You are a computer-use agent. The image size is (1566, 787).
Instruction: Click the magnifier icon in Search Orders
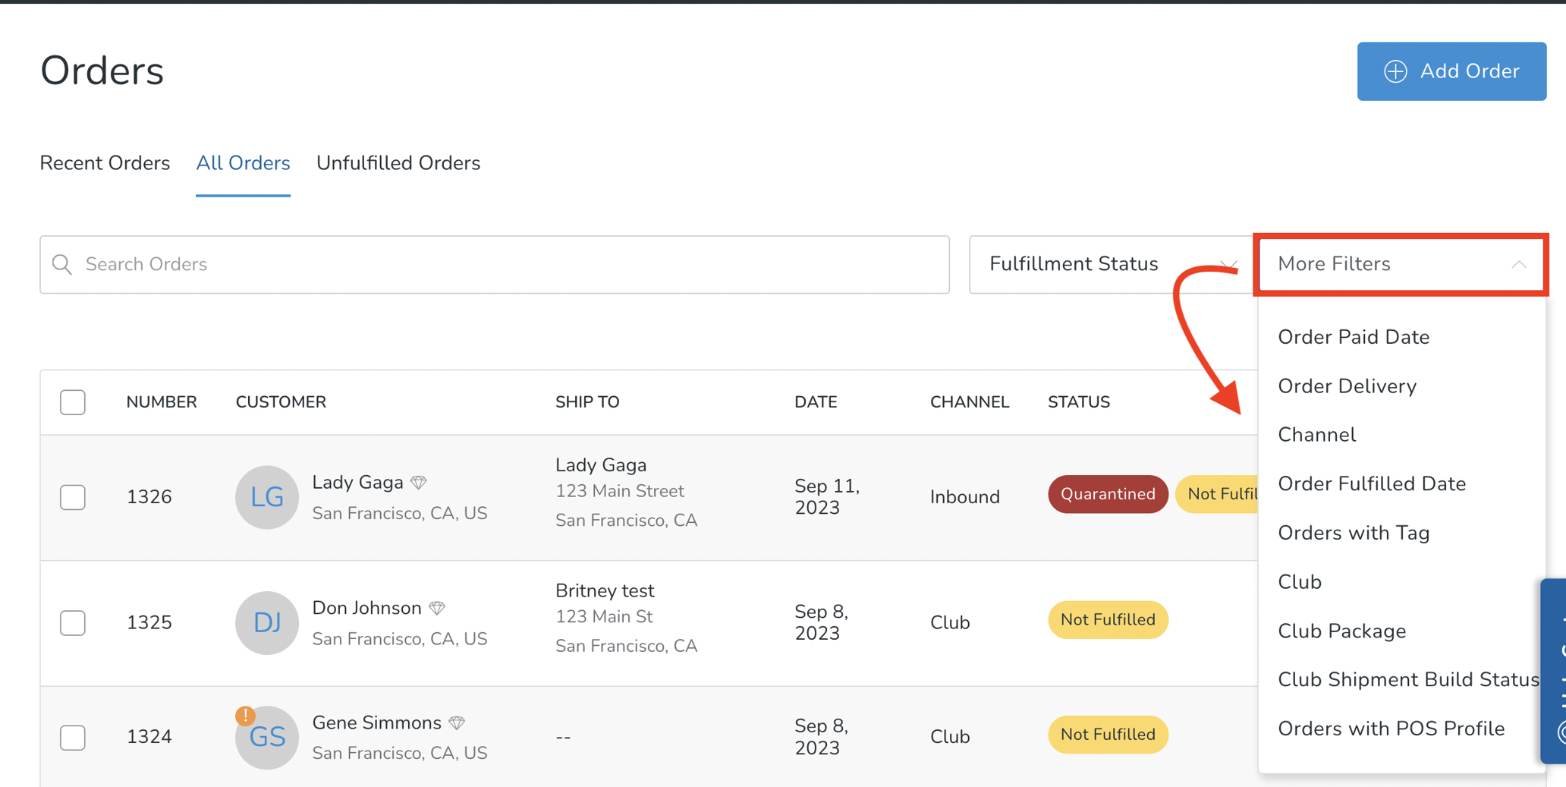point(62,264)
